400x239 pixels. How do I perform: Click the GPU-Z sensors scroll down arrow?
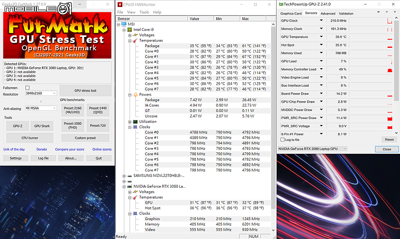[x=396, y=133]
